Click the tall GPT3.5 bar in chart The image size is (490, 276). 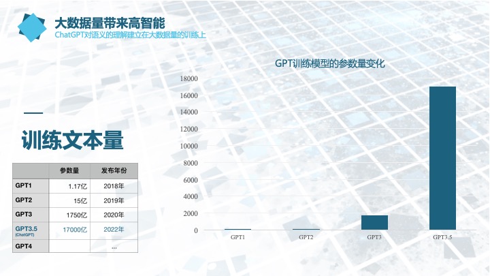442,158
